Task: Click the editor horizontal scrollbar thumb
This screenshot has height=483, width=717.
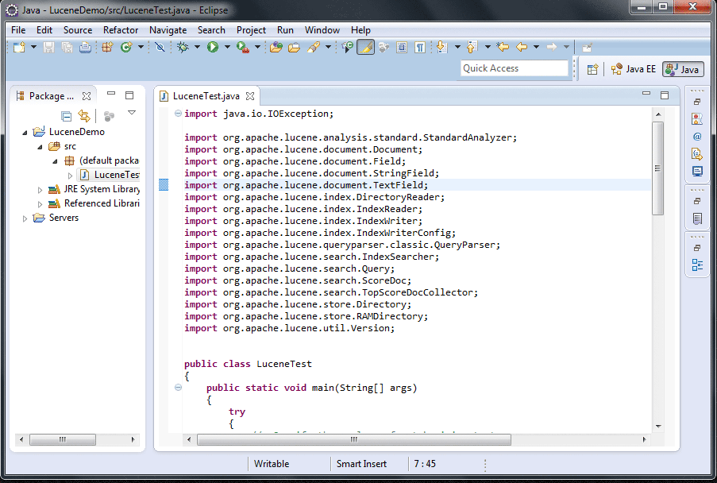Action: point(354,439)
